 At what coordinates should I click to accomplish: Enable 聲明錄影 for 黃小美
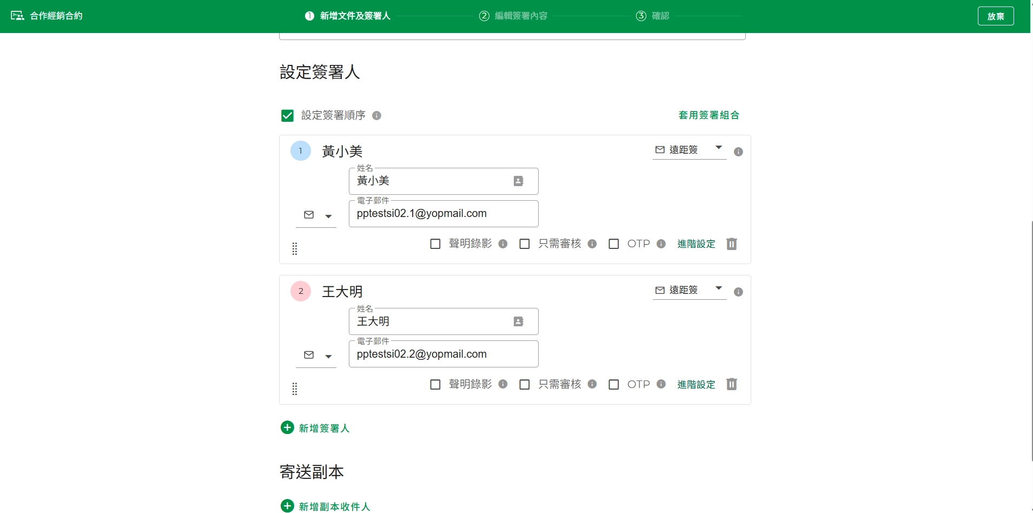(435, 244)
